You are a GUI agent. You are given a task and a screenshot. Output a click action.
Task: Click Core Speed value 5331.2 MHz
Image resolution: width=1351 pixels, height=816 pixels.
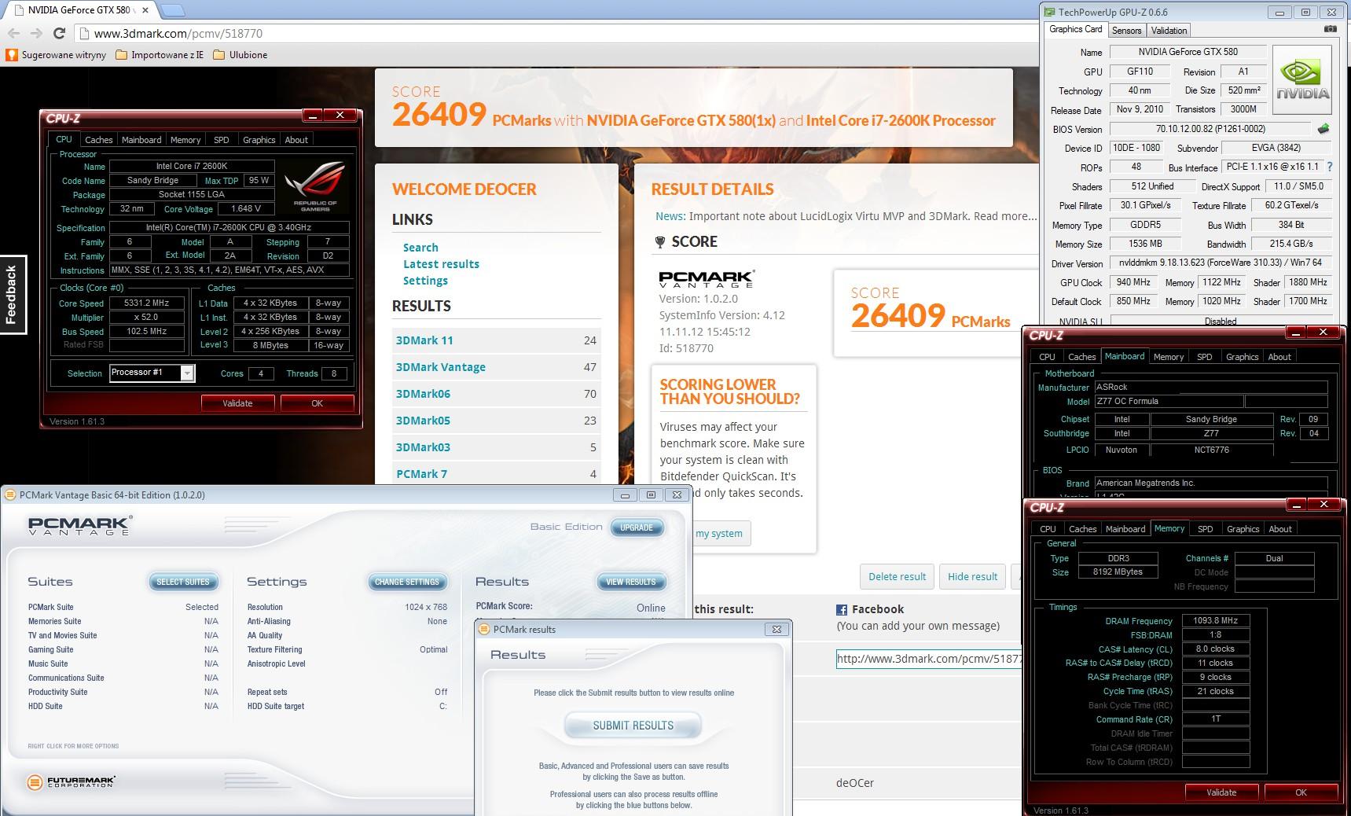[x=147, y=303]
